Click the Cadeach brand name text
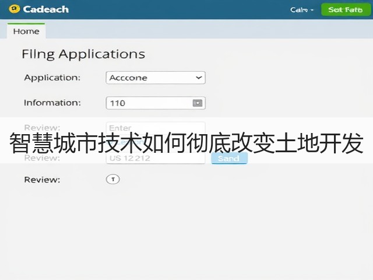373x280 pixels. click(x=45, y=9)
